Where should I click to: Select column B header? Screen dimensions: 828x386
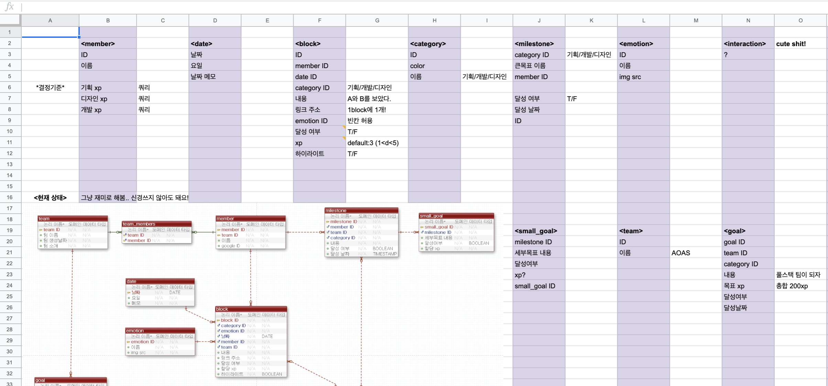click(108, 20)
